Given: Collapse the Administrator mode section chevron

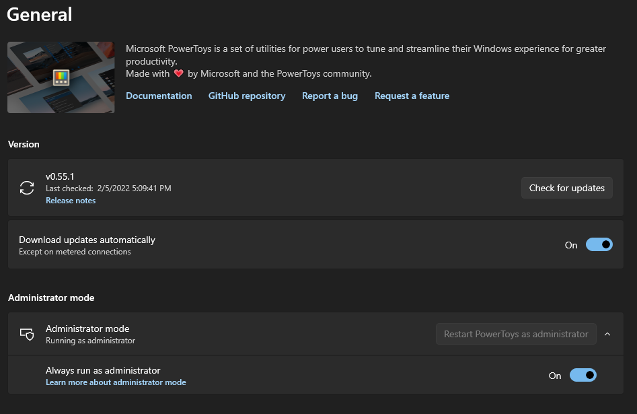Looking at the screenshot, I should 607,334.
